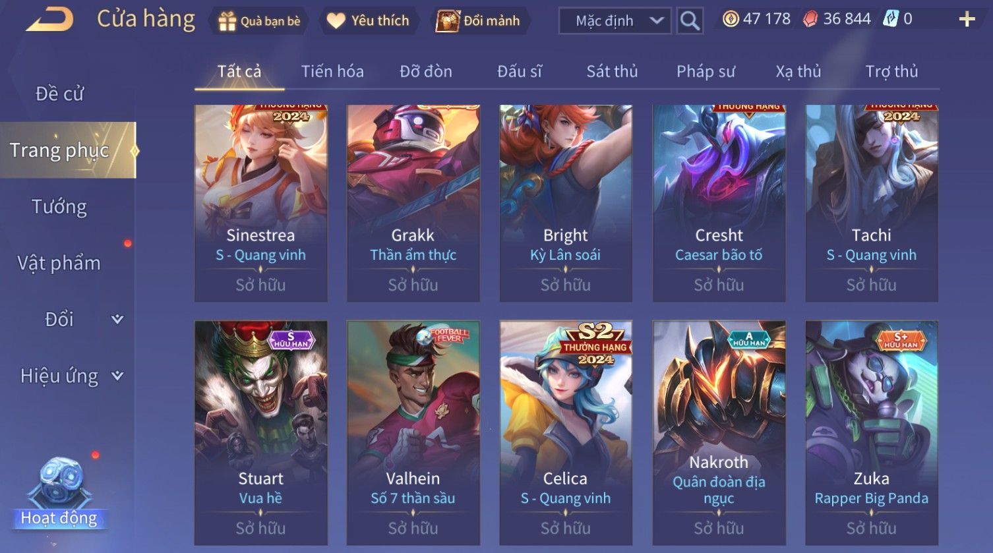This screenshot has height=553, width=993.
Task: Switch to the Tiến hóa tab
Action: (332, 71)
